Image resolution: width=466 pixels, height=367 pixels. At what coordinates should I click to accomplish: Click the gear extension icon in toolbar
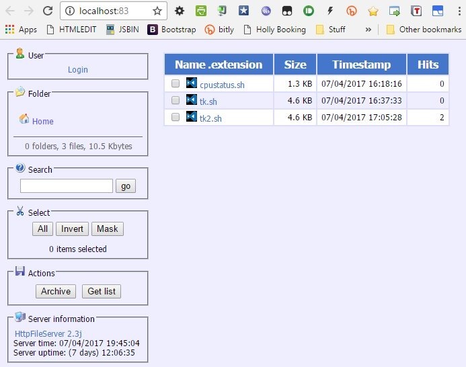pyautogui.click(x=180, y=11)
